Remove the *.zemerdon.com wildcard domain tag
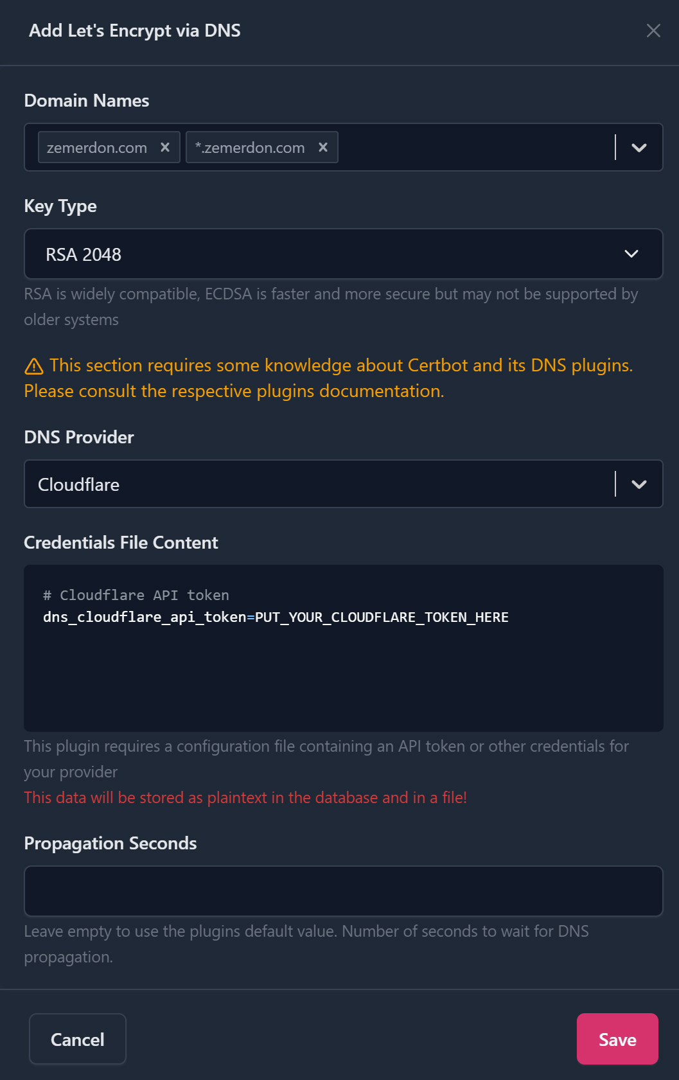Screen dimensions: 679x1080 323,147
